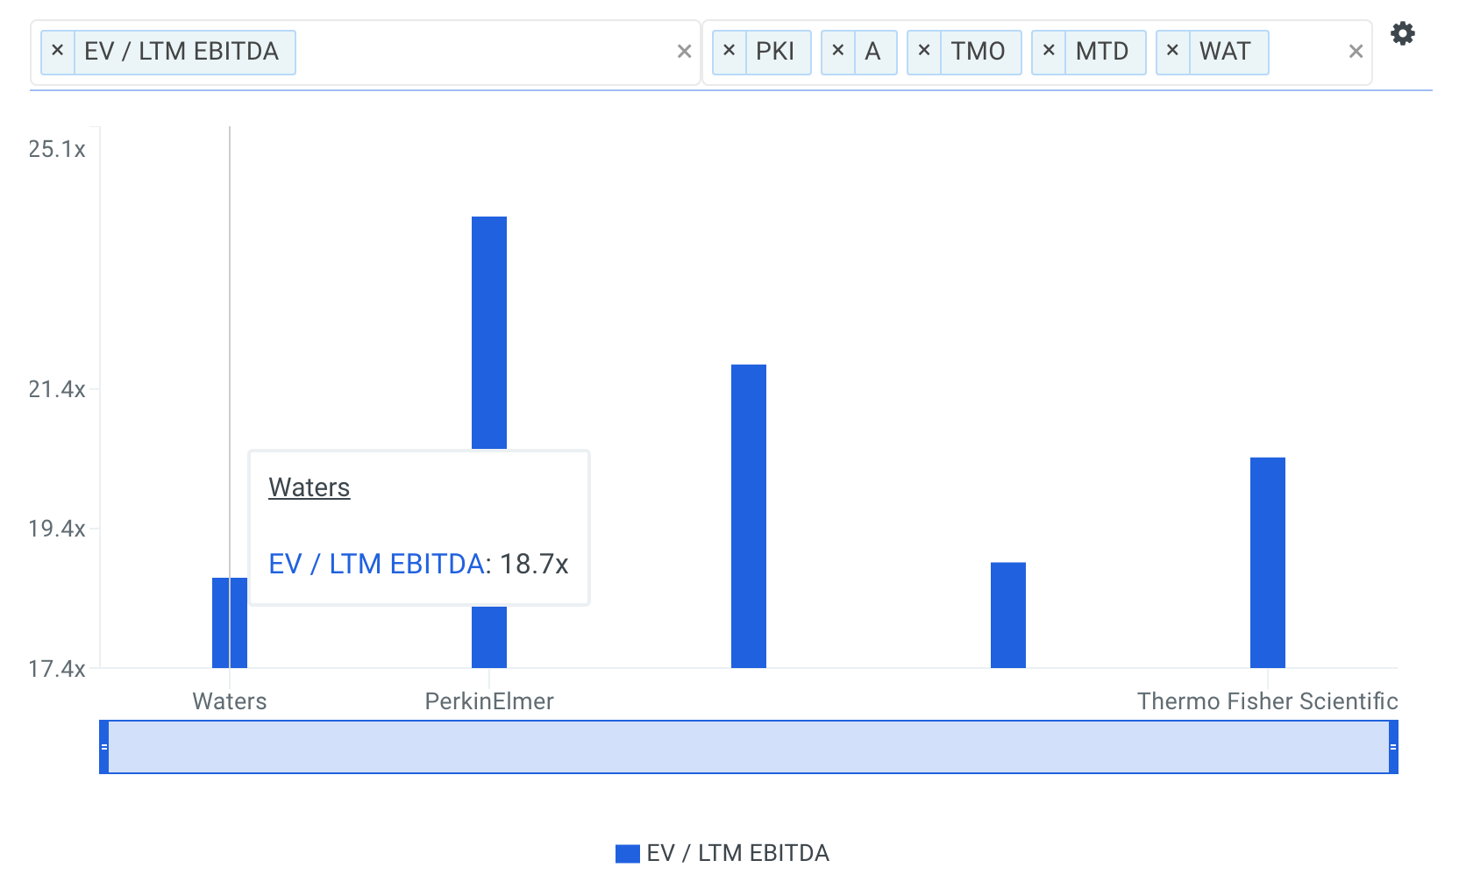The width and height of the screenshot is (1459, 896).
Task: Remove the MTD ticker tag
Action: point(1048,51)
